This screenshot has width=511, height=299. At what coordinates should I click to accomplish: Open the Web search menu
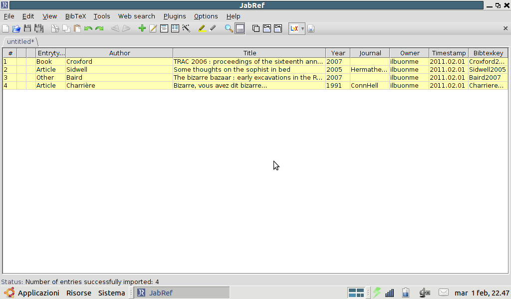137,16
